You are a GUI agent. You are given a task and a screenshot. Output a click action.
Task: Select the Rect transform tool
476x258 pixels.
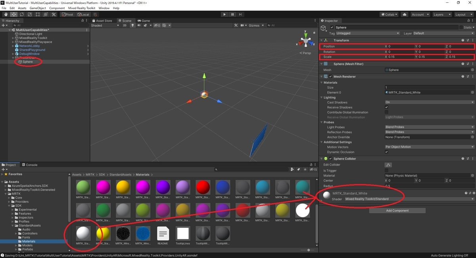coord(37,14)
